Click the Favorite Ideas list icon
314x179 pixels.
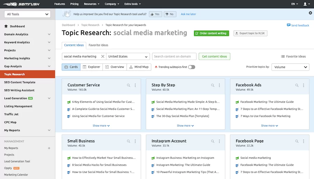click(x=283, y=57)
